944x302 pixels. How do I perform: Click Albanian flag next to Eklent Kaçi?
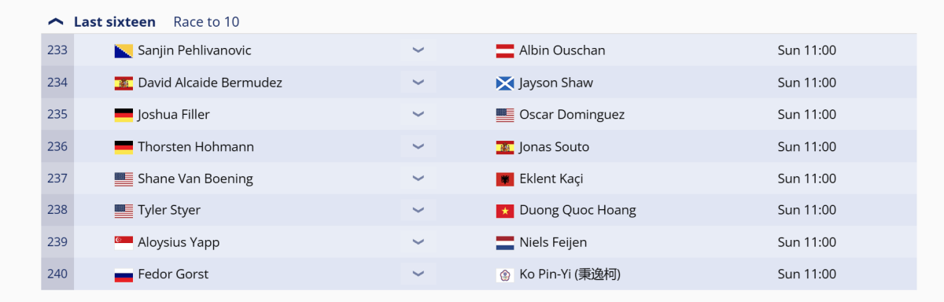pyautogui.click(x=505, y=179)
